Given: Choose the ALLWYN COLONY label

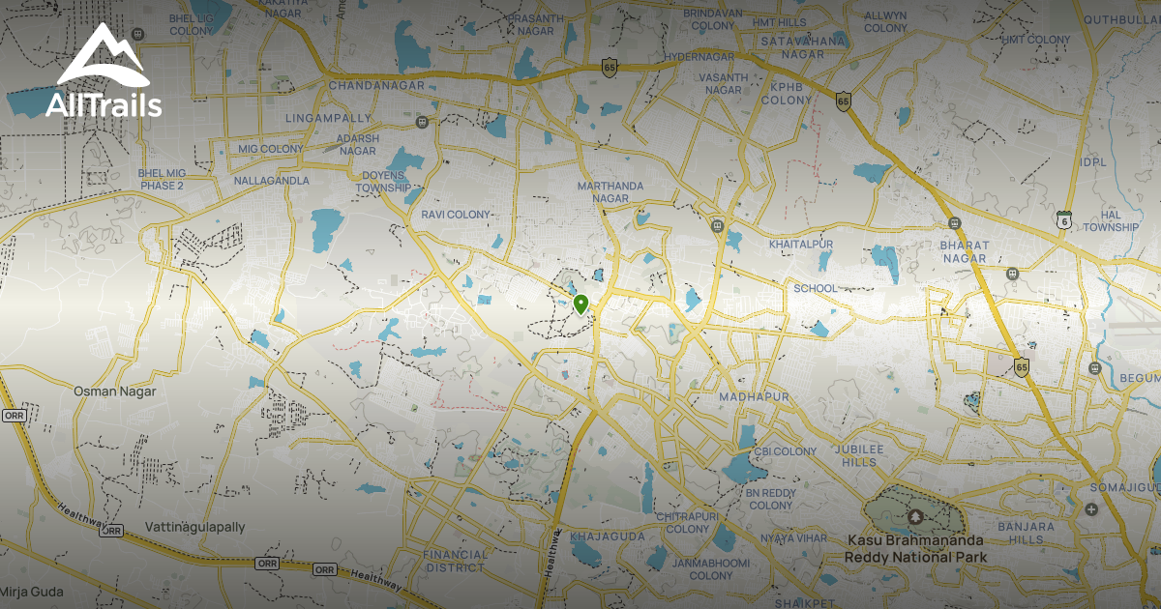Looking at the screenshot, I should click(885, 22).
